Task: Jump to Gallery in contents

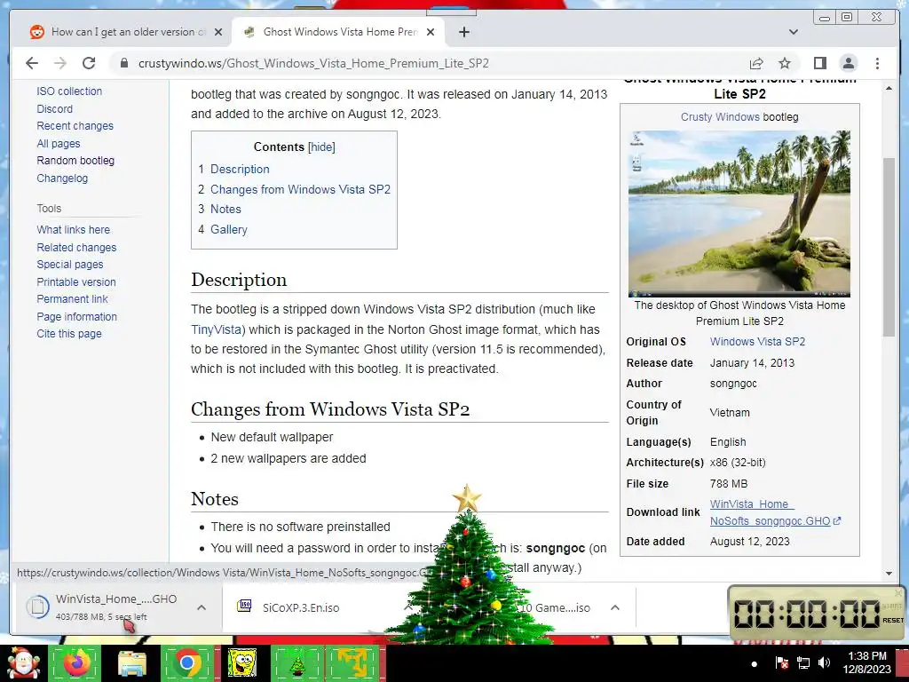Action: (228, 229)
